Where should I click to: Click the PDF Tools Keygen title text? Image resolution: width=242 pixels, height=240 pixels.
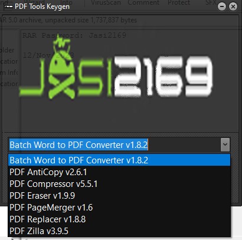[42, 6]
